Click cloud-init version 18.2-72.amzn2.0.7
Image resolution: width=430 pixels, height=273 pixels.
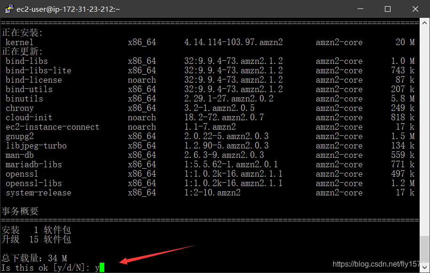pyautogui.click(x=224, y=117)
